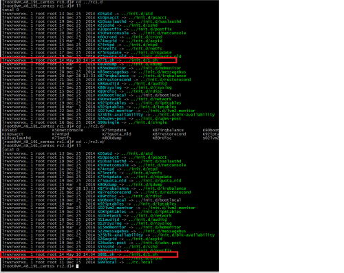Click the K88rsyslog symlink name
The height and width of the screenshot is (273, 344).
(109, 87)
